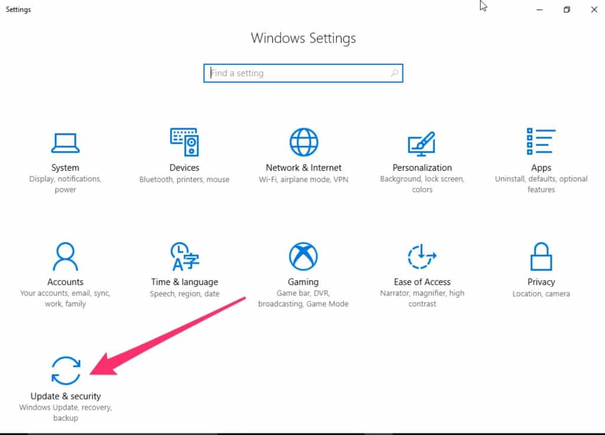Close the Settings window
Image resolution: width=605 pixels, height=435 pixels.
tap(594, 9)
